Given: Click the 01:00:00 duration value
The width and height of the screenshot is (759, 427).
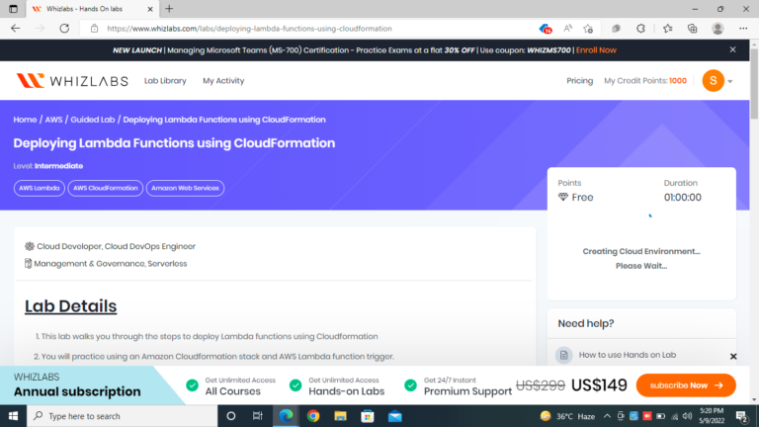Looking at the screenshot, I should 683,197.
